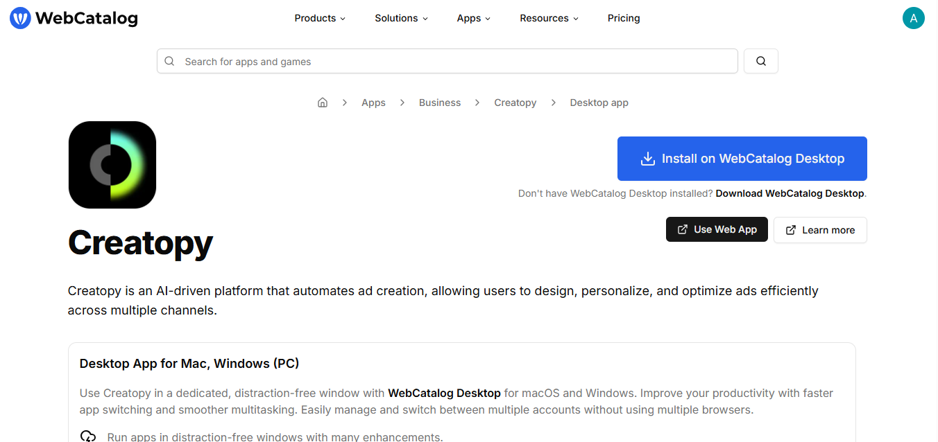Go to the Pricing page
The height and width of the screenshot is (442, 938).
pos(624,18)
